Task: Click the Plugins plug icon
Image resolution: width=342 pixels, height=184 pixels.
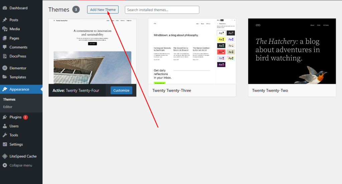Action: [x=5, y=117]
